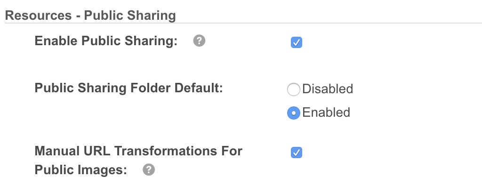Disable public sharing using its blue checkbox

coord(297,43)
